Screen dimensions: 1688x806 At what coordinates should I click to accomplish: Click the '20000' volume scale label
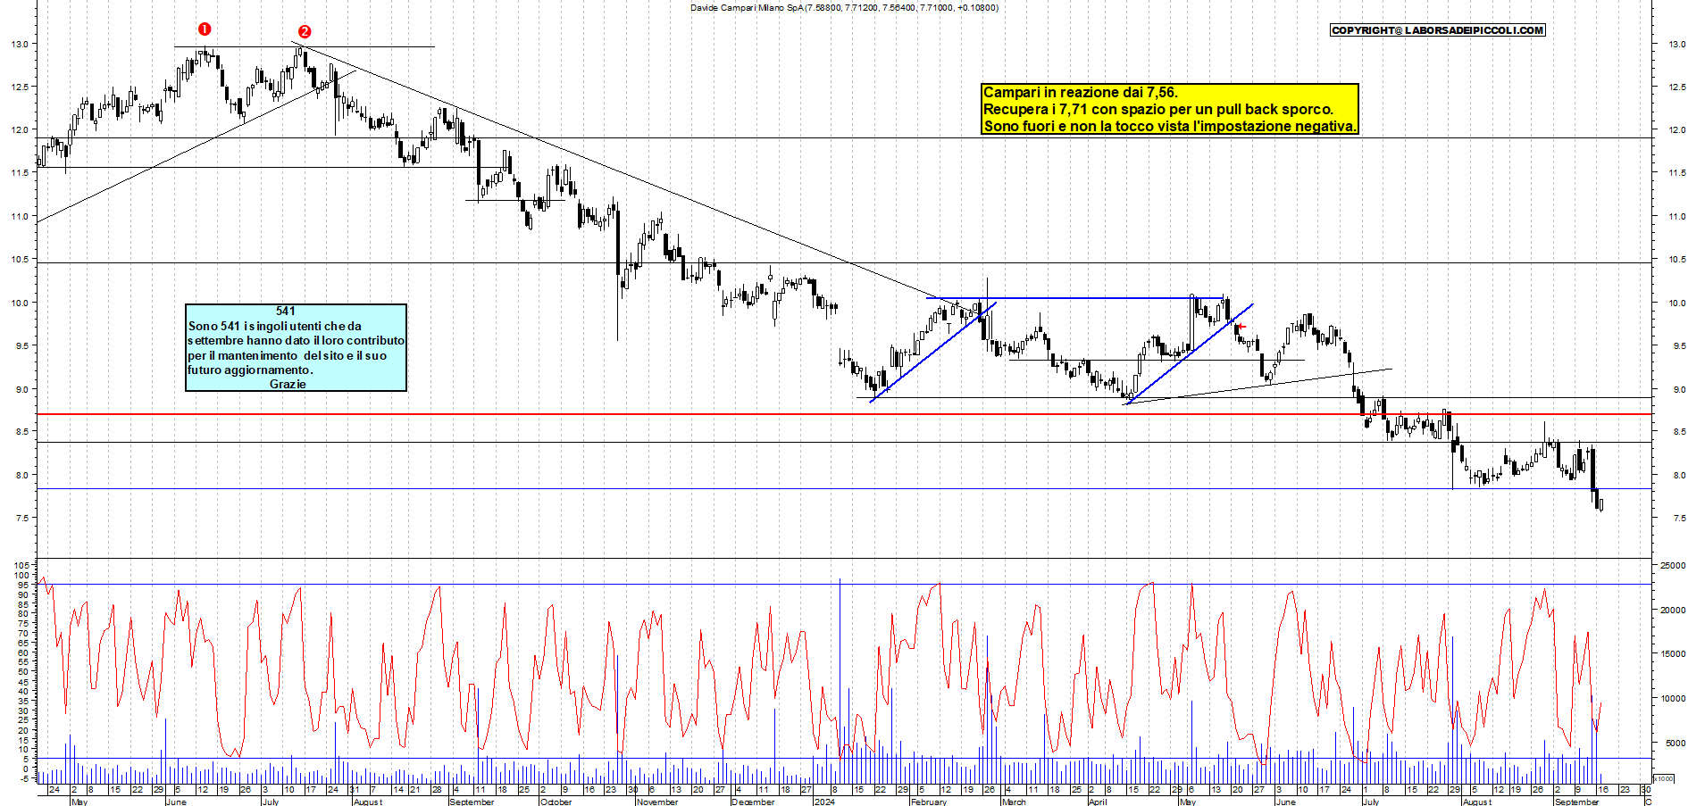[x=1672, y=611]
